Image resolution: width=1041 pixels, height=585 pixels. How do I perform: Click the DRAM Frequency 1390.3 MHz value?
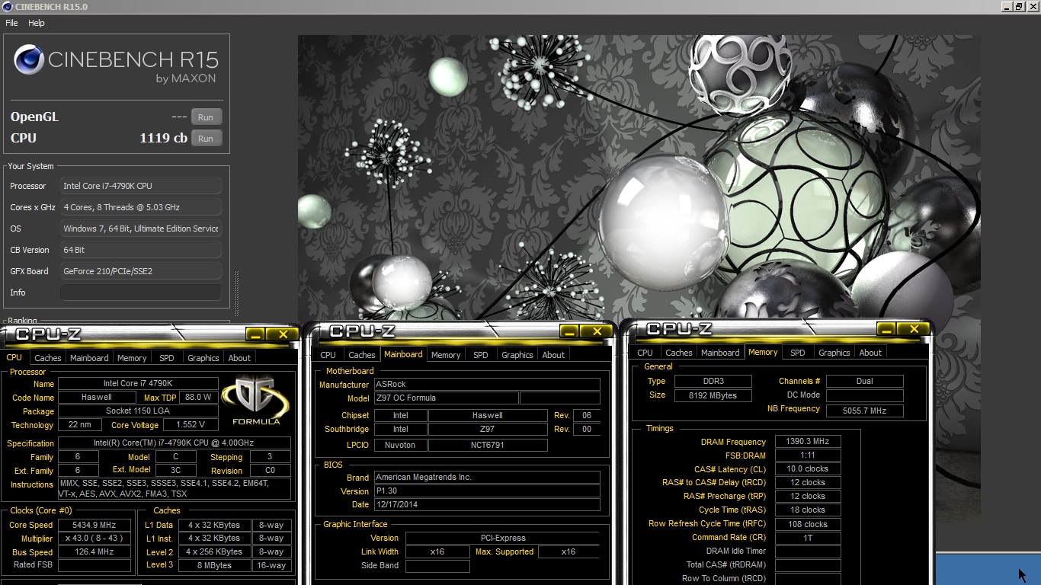click(808, 442)
